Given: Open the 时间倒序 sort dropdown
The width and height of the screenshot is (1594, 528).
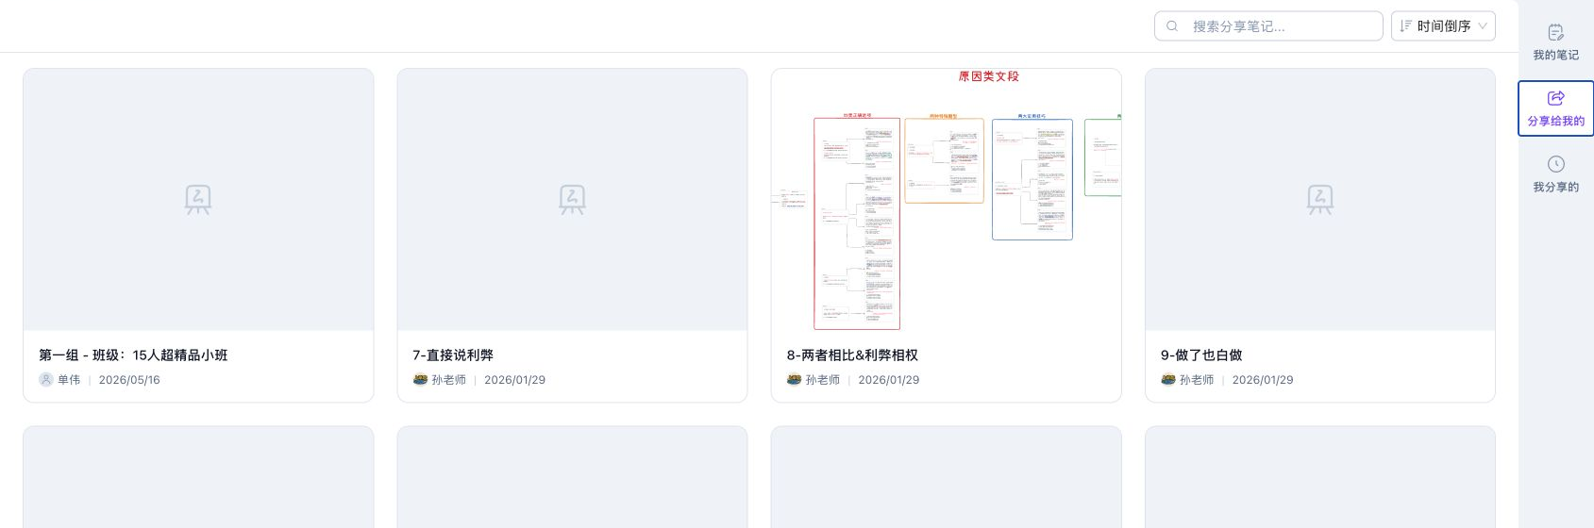Looking at the screenshot, I should [x=1443, y=26].
